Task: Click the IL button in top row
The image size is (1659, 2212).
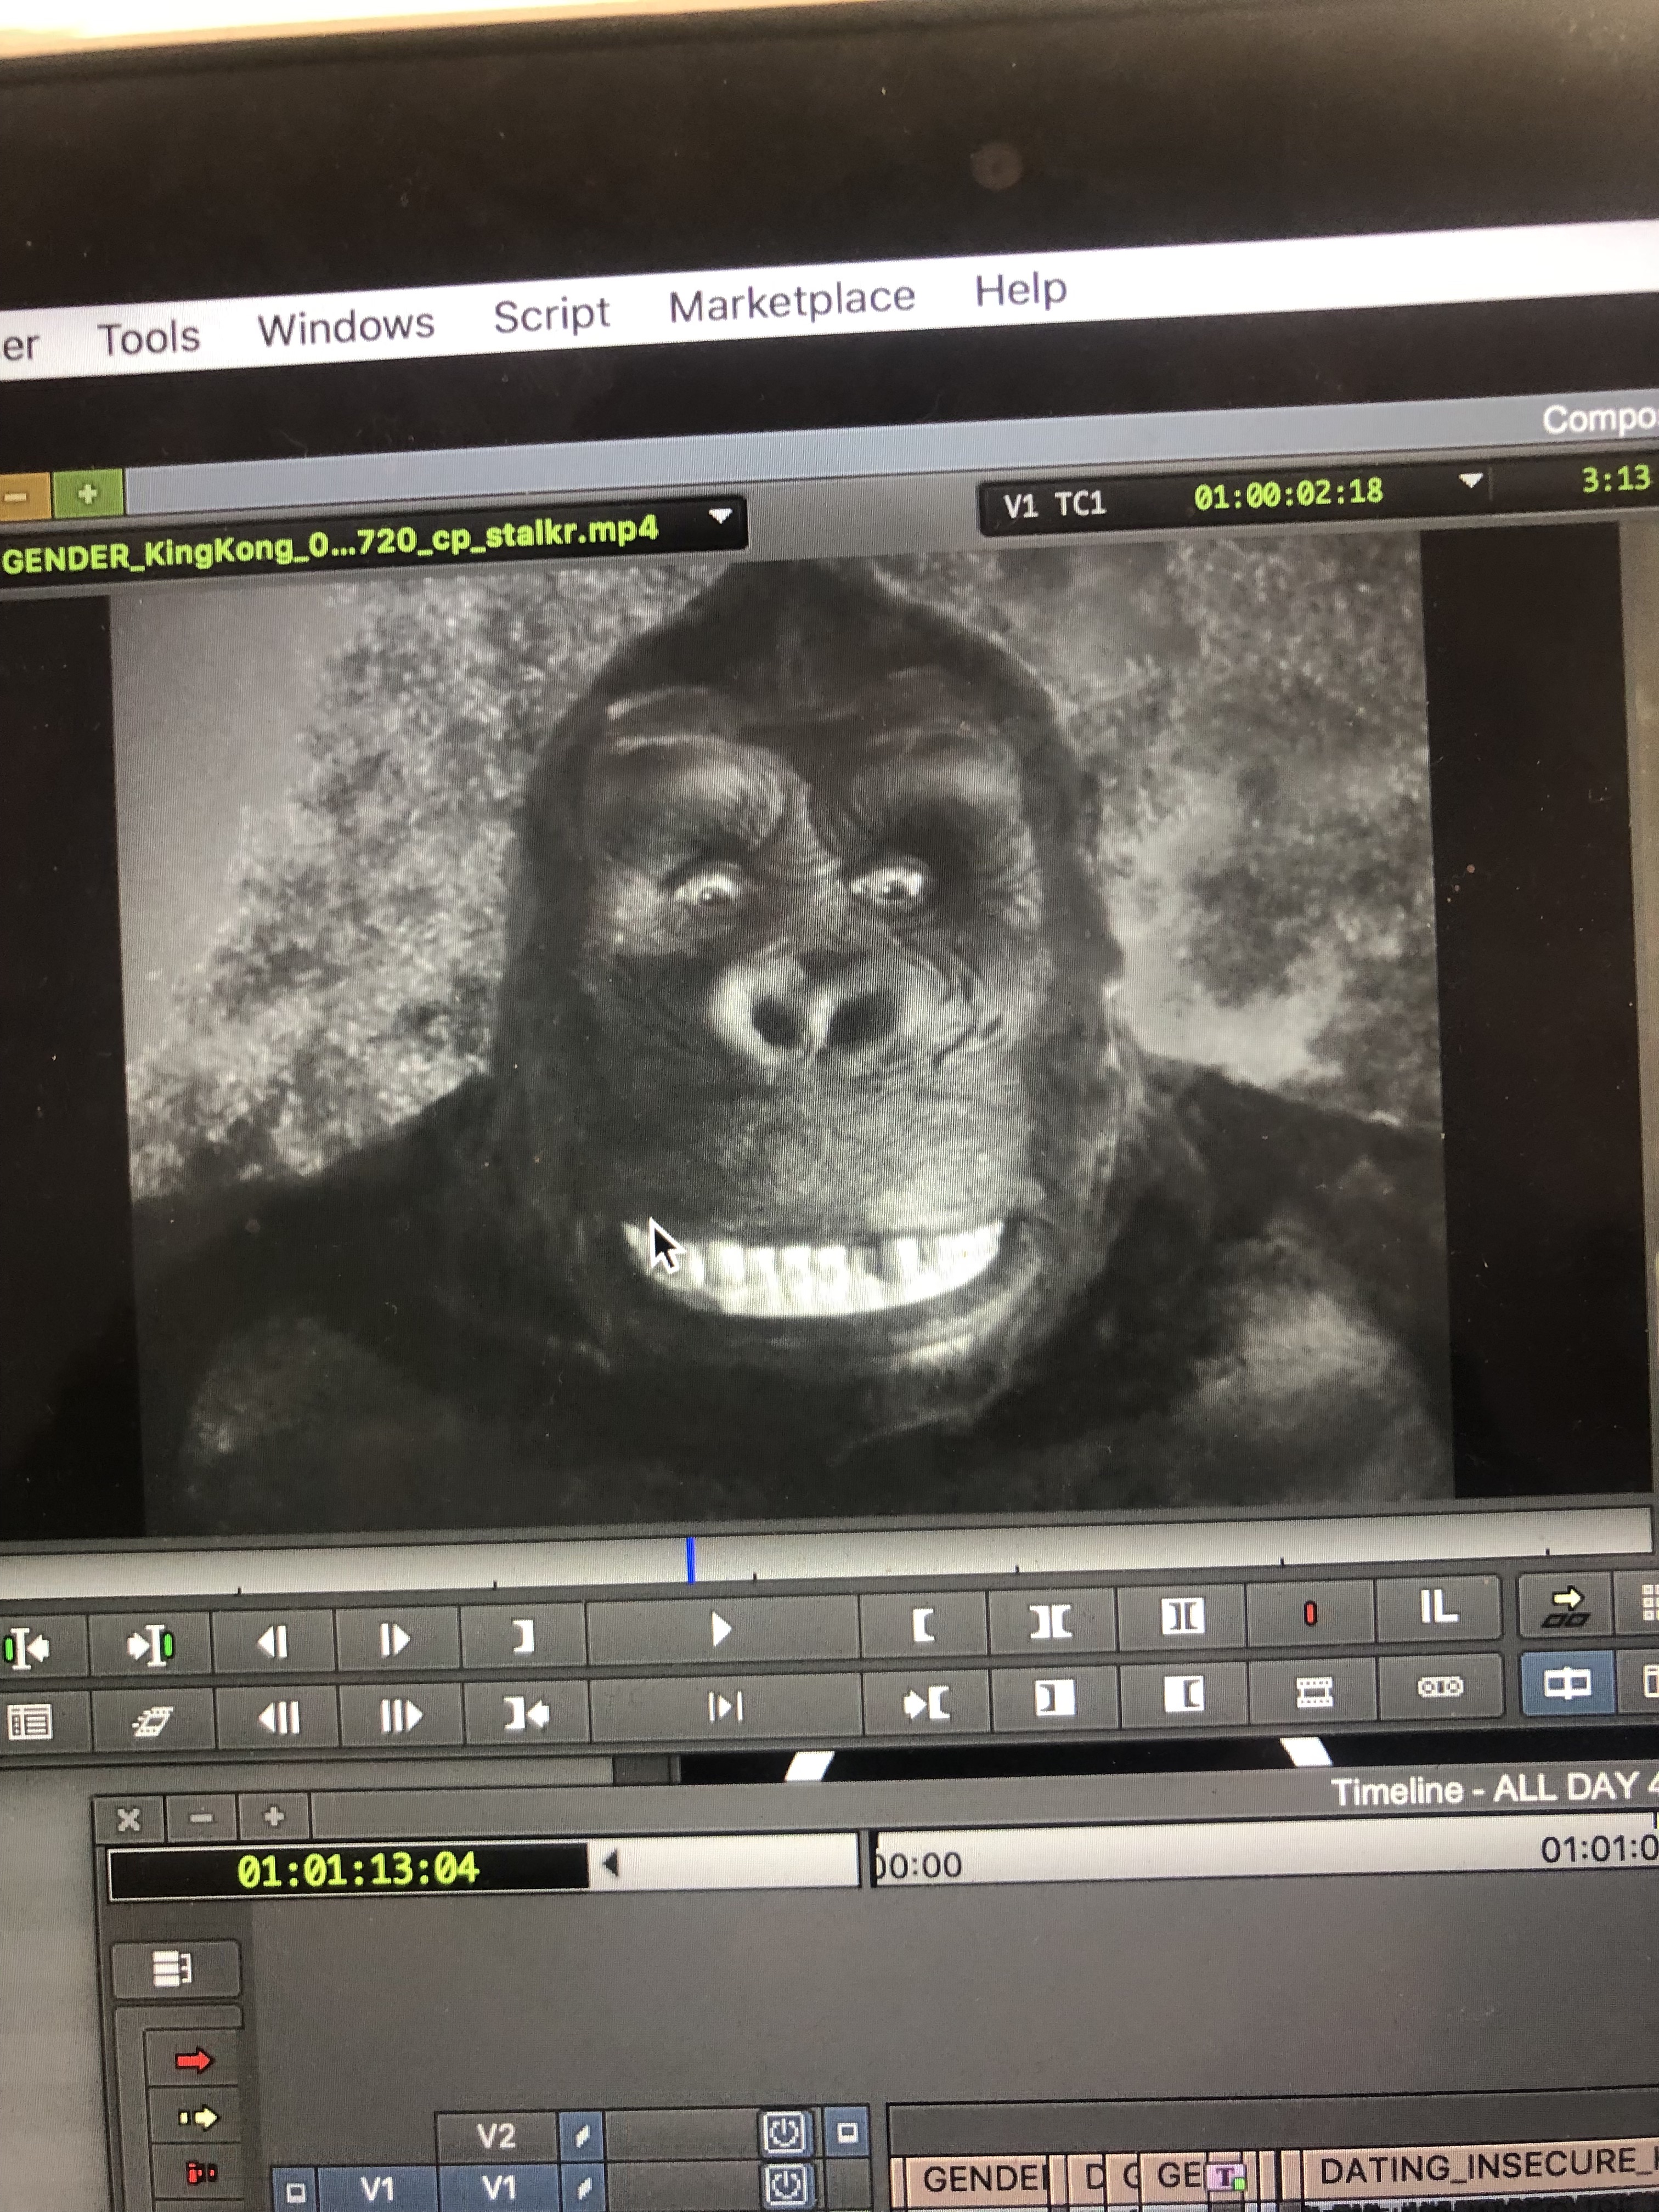Action: coord(1439,1608)
